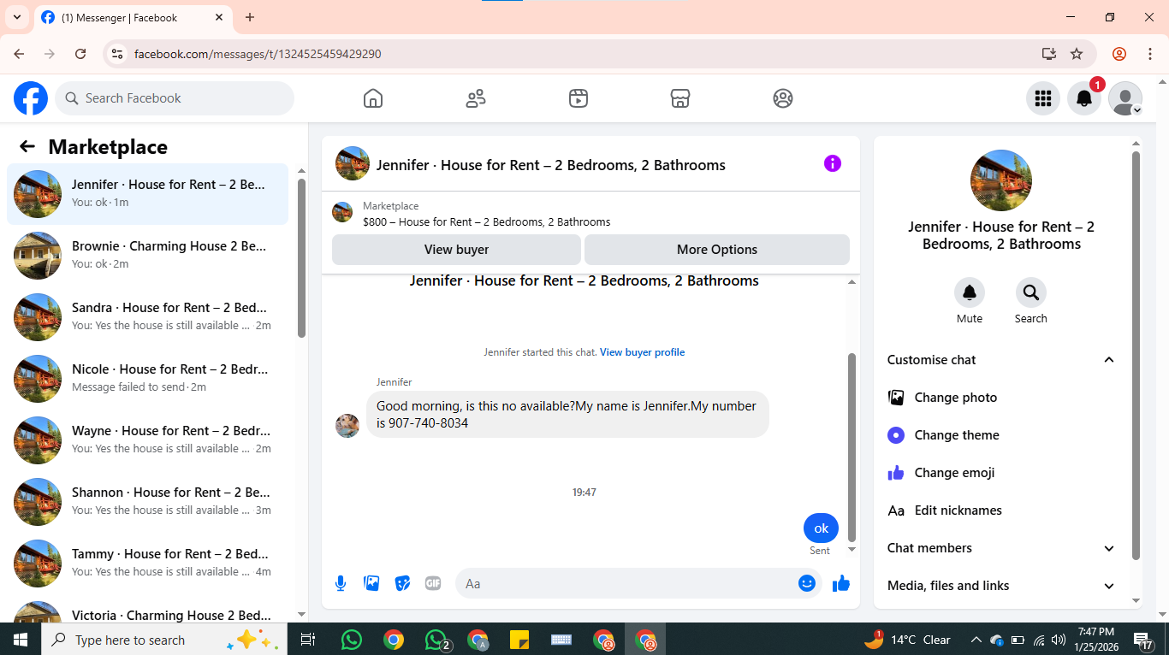
Task: Click Jennifer's sender avatar beside message
Action: [x=347, y=425]
